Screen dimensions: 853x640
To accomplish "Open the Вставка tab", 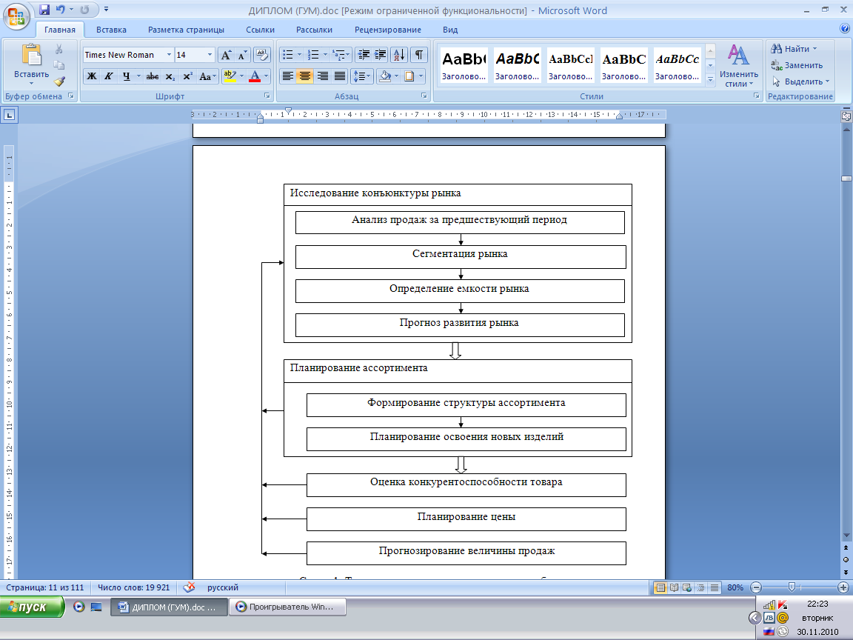I will tap(111, 30).
